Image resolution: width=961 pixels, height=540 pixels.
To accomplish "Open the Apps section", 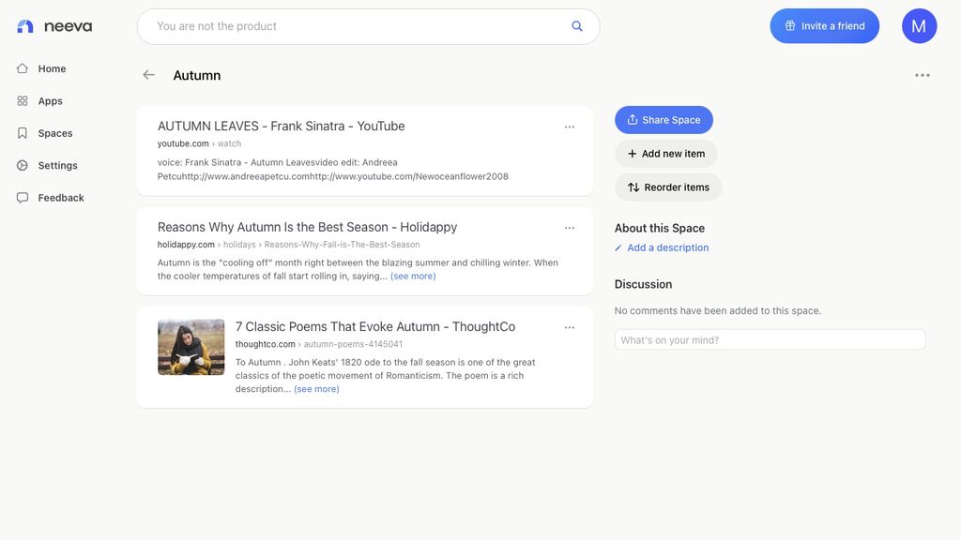I will click(49, 100).
